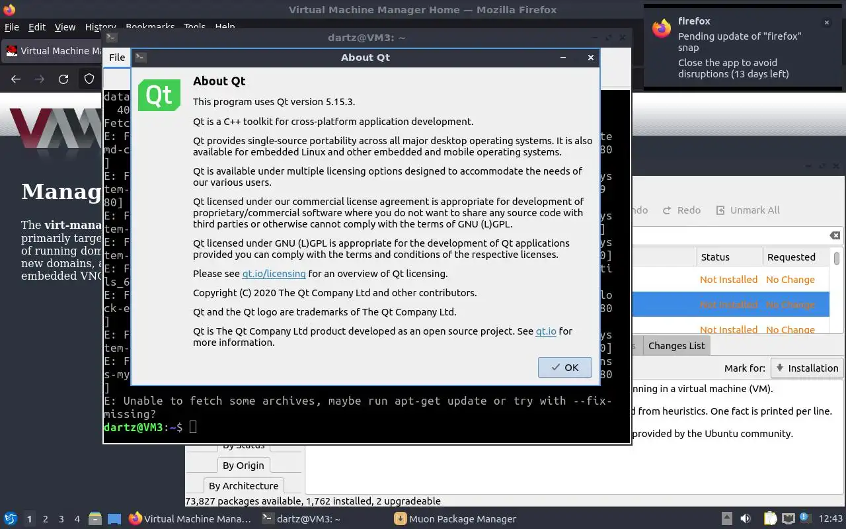
Task: Filter packages By Architecture
Action: coord(243,486)
